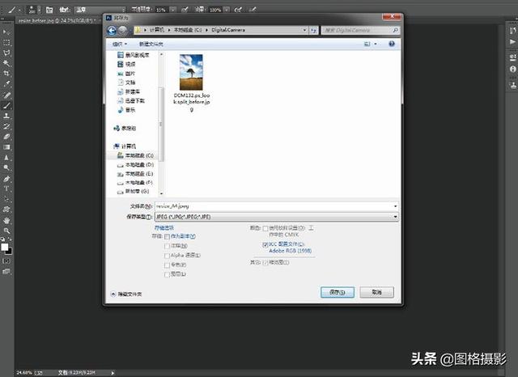The image size is (518, 377).
Task: Select the Hand tool
Action: (x=6, y=220)
